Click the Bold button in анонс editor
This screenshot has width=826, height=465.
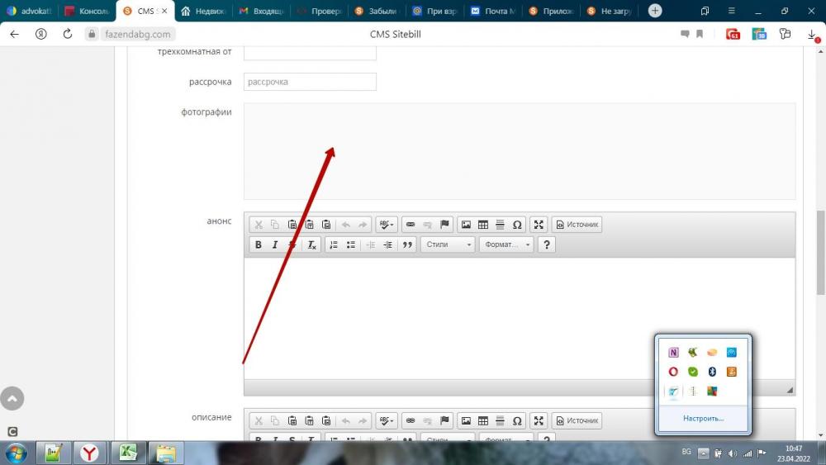coord(258,244)
